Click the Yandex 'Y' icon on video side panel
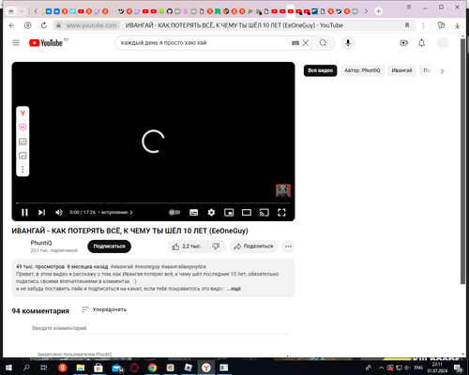This screenshot has height=375, width=469. click(23, 113)
